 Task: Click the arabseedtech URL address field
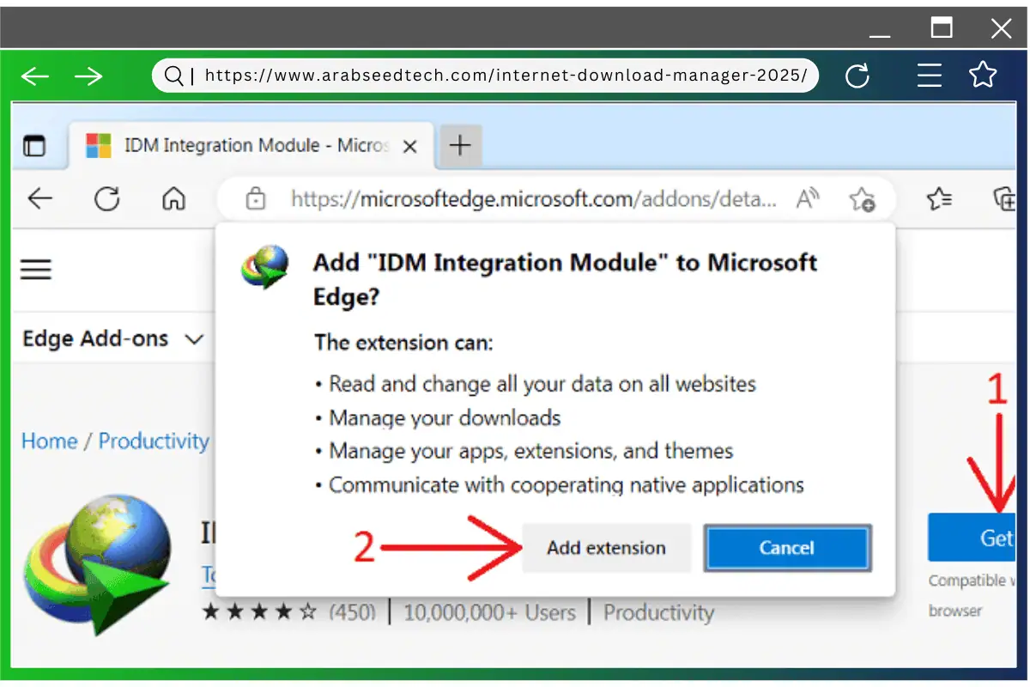click(506, 76)
